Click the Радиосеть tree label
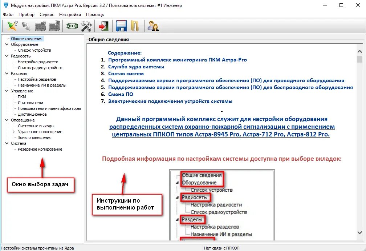This screenshot has height=251, width=366. click(21, 56)
